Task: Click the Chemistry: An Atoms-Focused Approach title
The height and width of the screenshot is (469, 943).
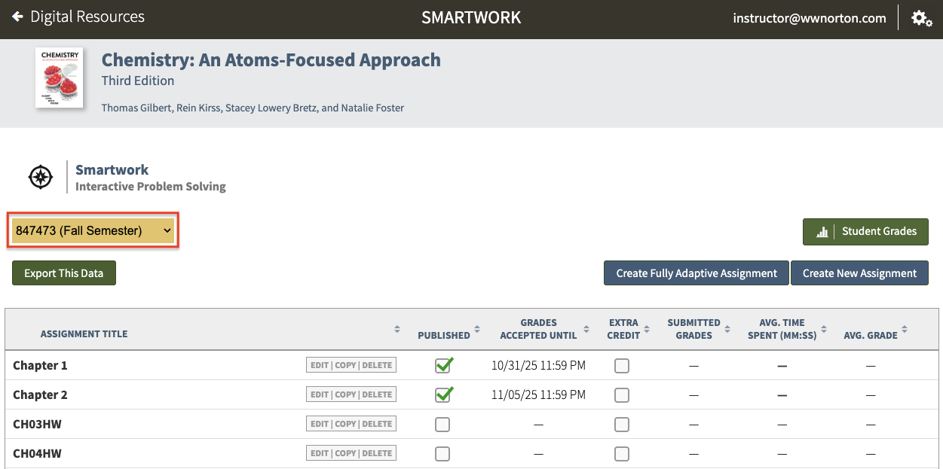Action: click(271, 59)
